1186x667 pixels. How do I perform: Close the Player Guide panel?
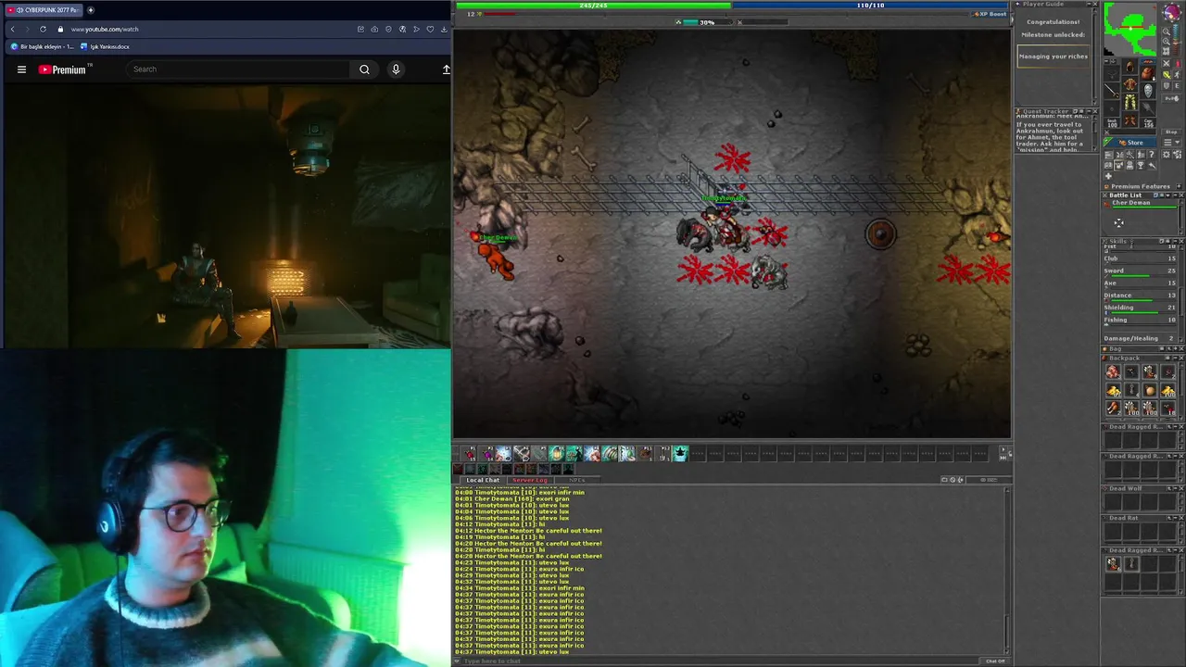point(1095,4)
